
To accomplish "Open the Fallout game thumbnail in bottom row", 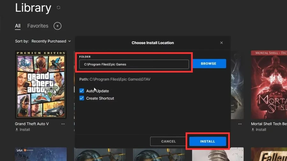I will pos(269,154).
